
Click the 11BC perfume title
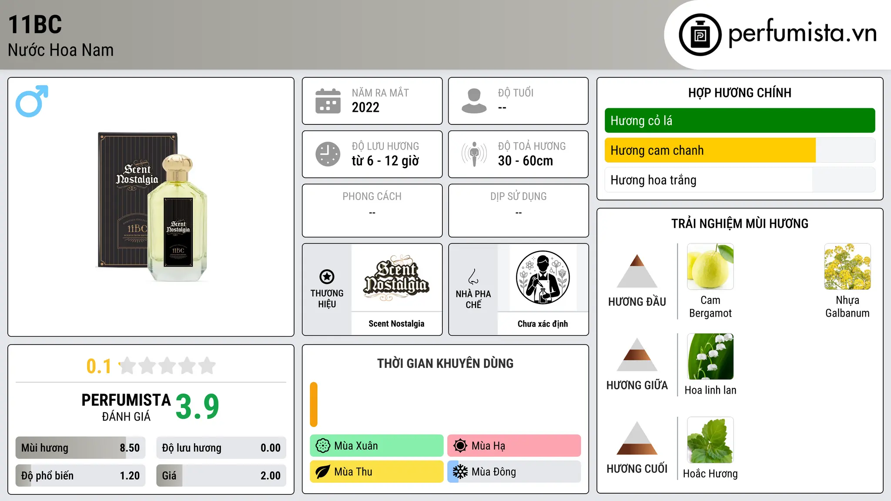35,24
